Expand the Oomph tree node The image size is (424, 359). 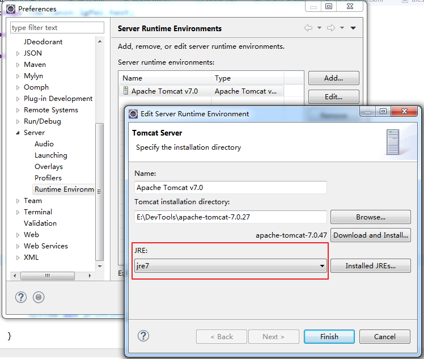pyautogui.click(x=18, y=88)
